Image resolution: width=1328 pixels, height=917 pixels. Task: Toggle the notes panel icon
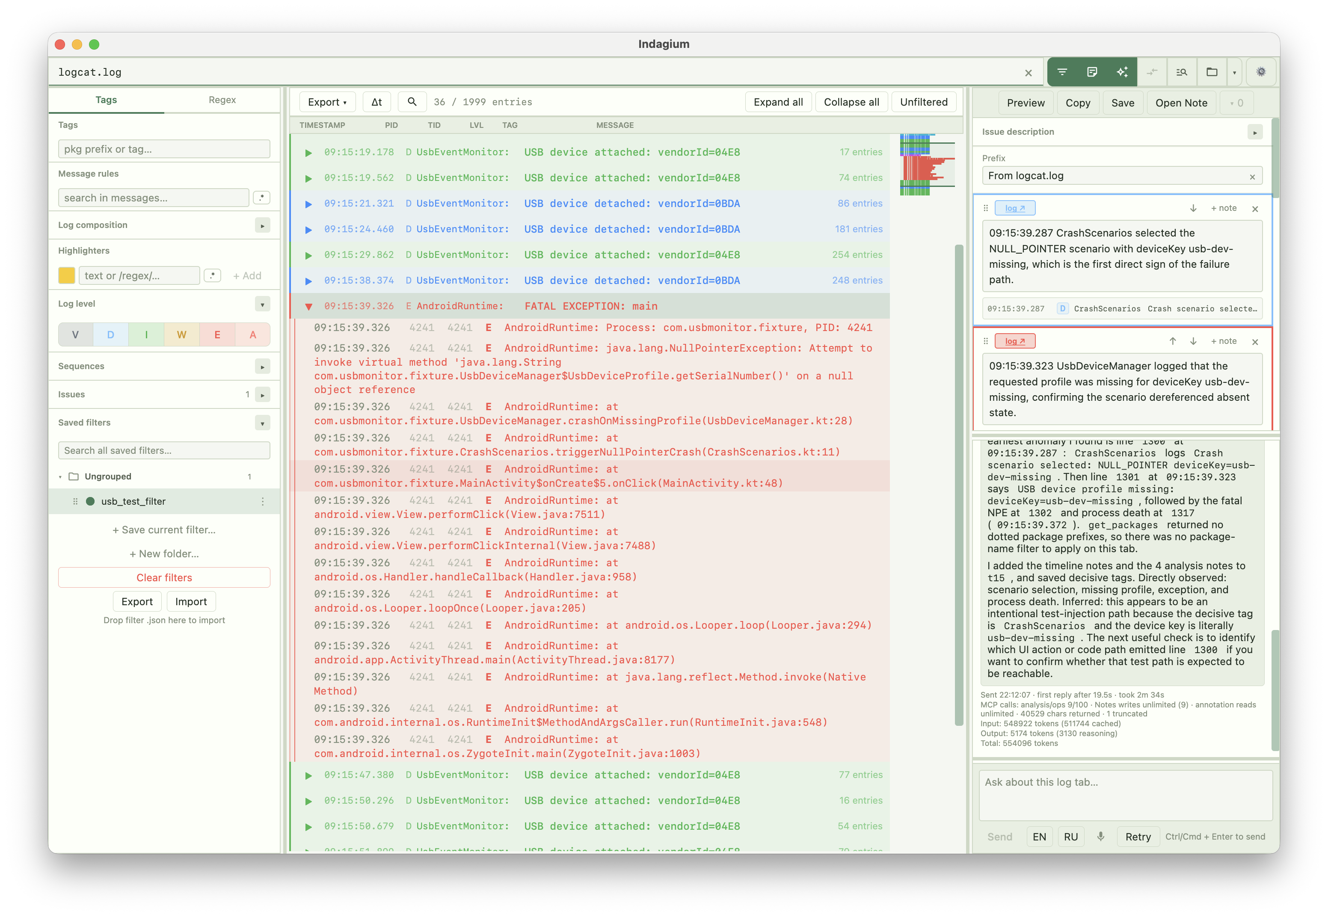click(1092, 72)
